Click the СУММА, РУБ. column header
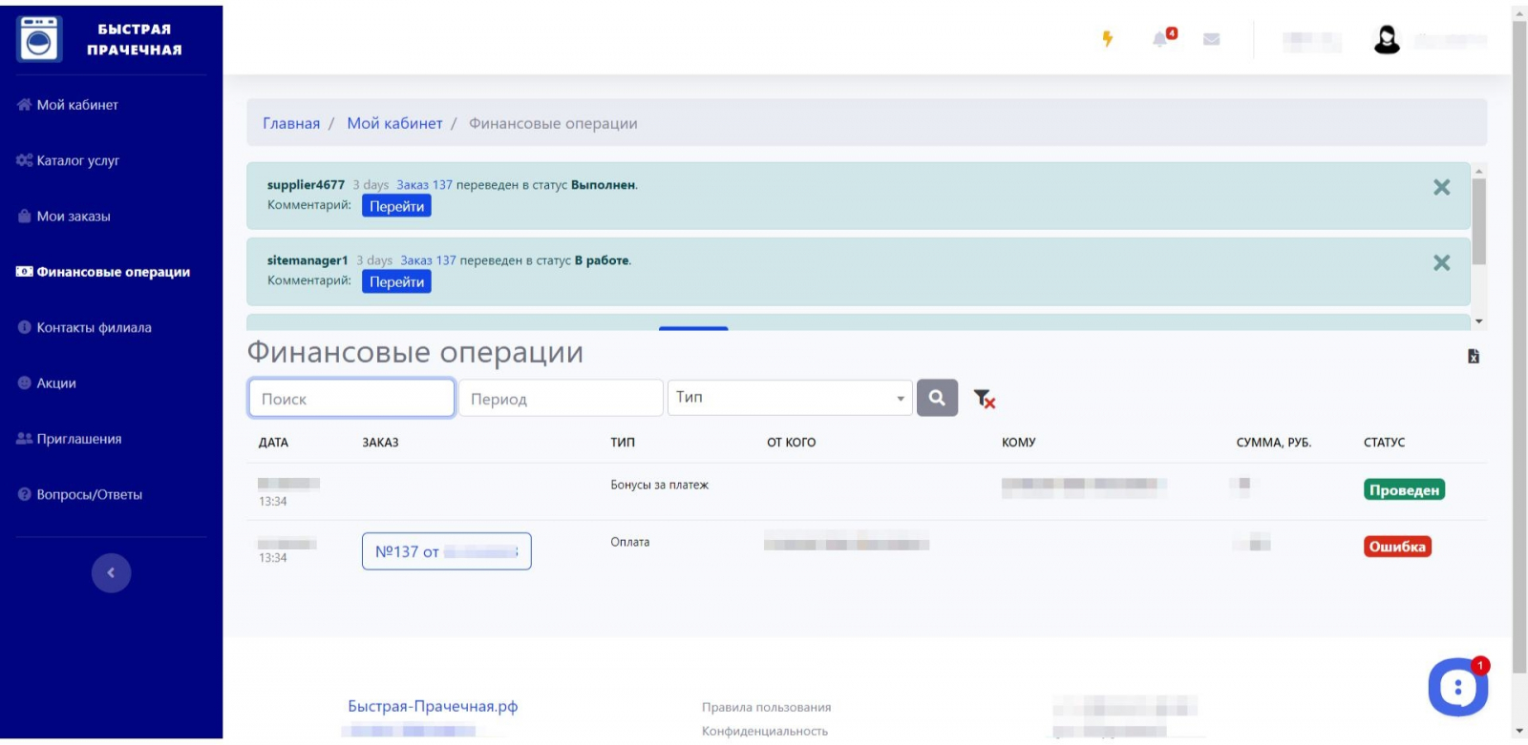1528x745 pixels. coord(1273,443)
